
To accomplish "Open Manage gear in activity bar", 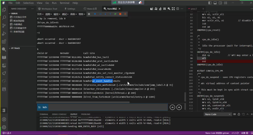I will tap(4, 127).
